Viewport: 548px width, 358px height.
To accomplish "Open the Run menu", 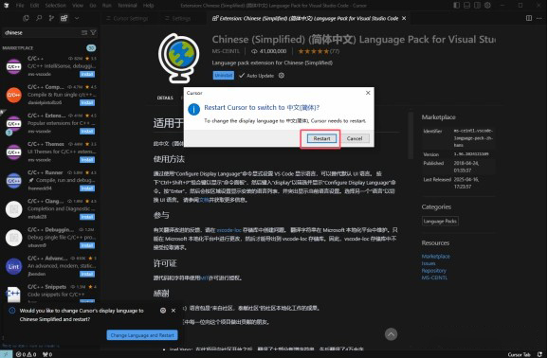I will coord(106,6).
